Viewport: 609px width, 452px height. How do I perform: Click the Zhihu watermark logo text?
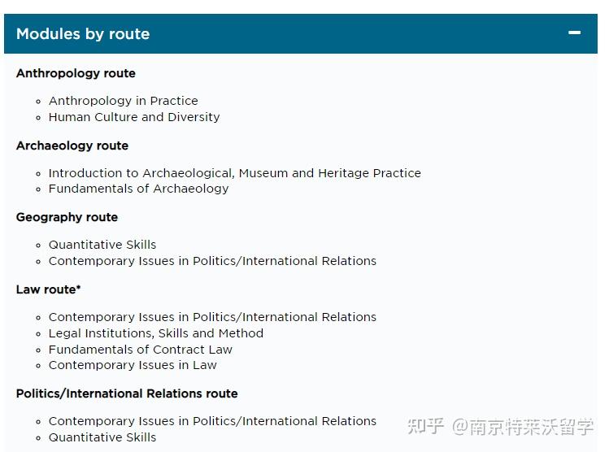[x=425, y=426]
